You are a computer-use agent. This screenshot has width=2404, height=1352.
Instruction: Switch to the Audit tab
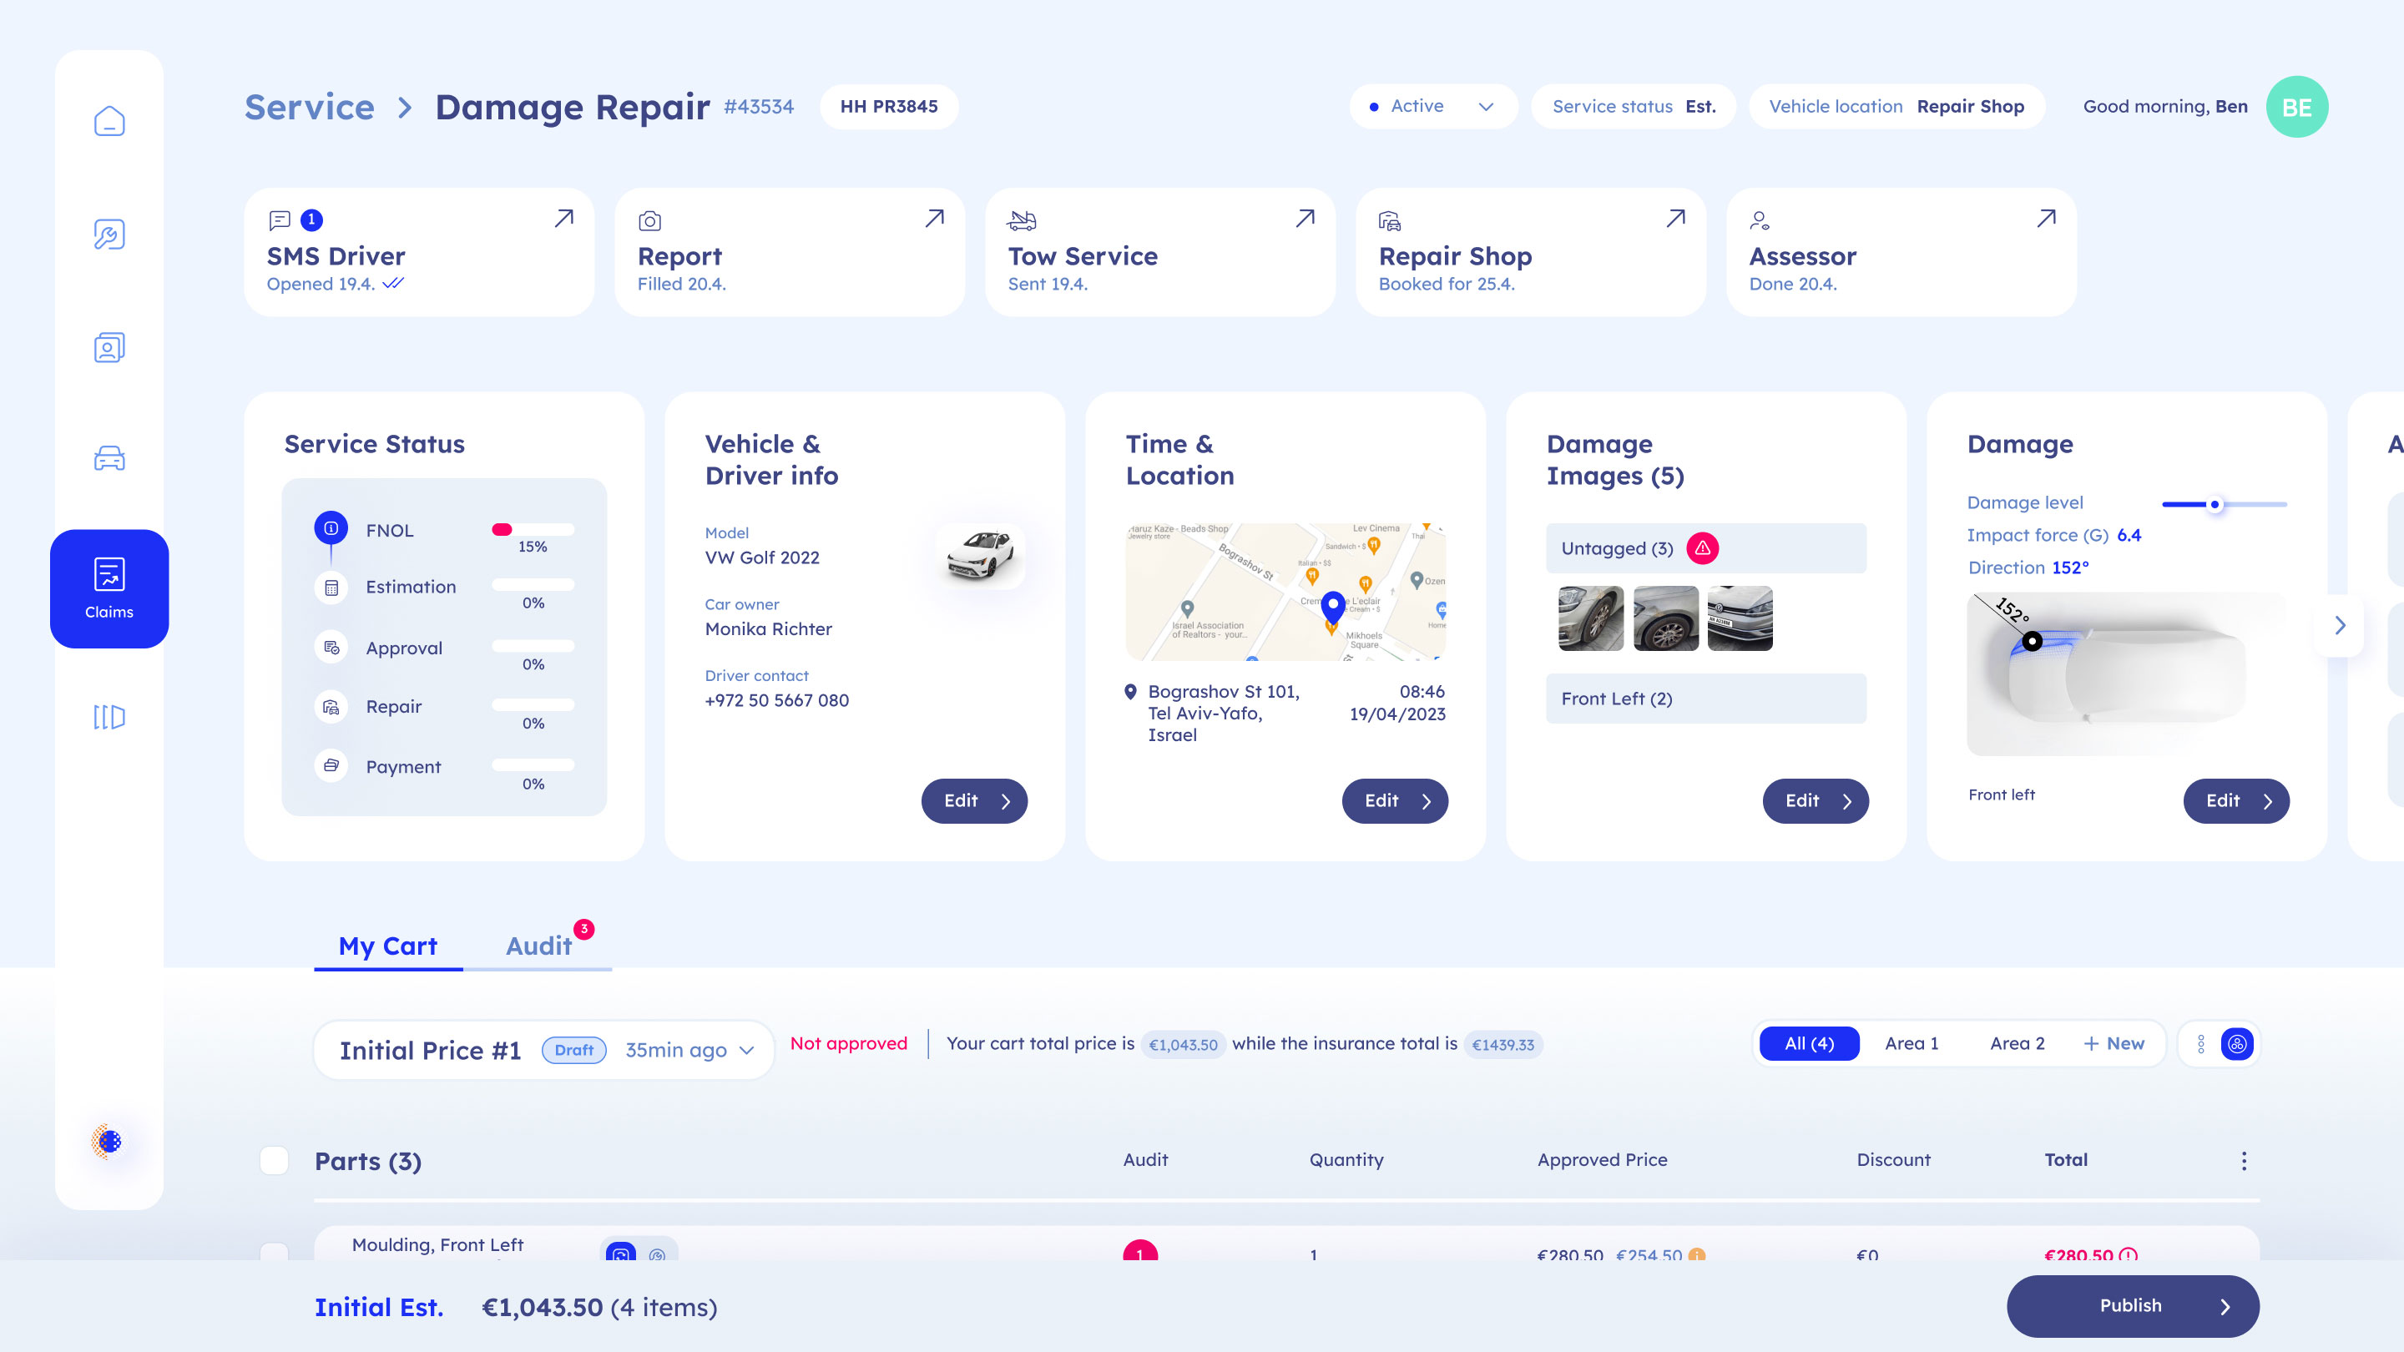coord(538,946)
